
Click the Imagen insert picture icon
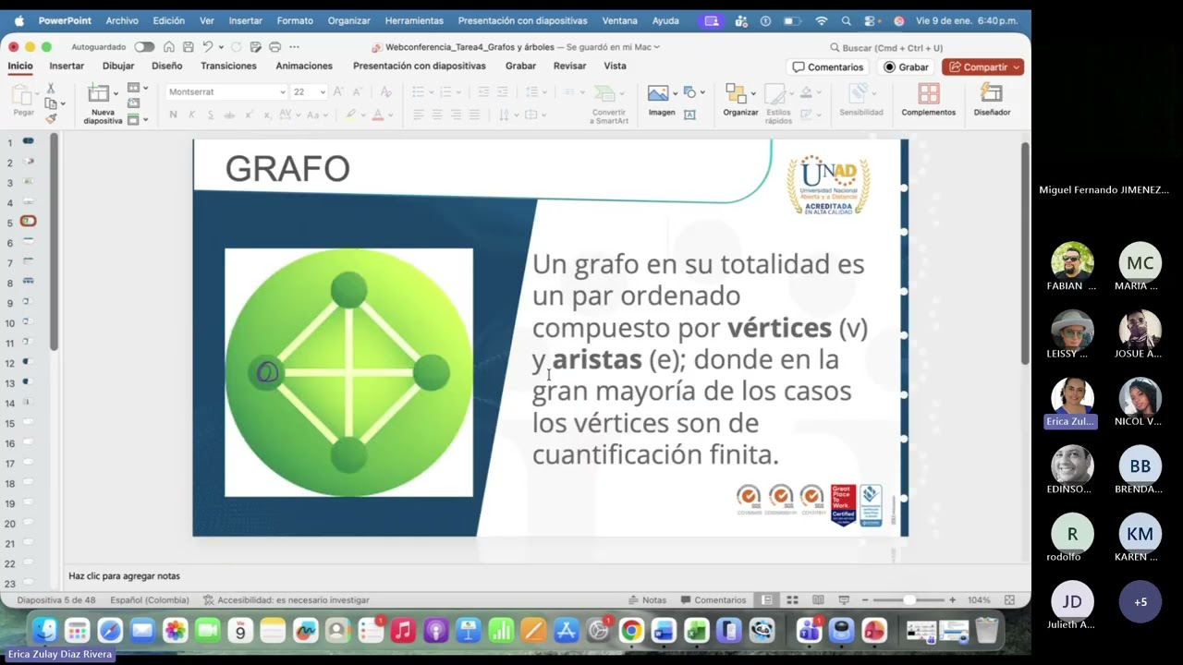click(658, 93)
